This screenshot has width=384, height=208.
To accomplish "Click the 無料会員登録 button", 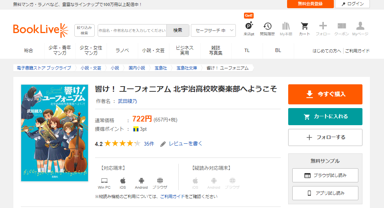I will pos(310,4).
